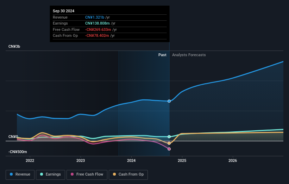Click the -CN¥269.633m free cash flow value
The image size is (289, 184).
(x=98, y=29)
